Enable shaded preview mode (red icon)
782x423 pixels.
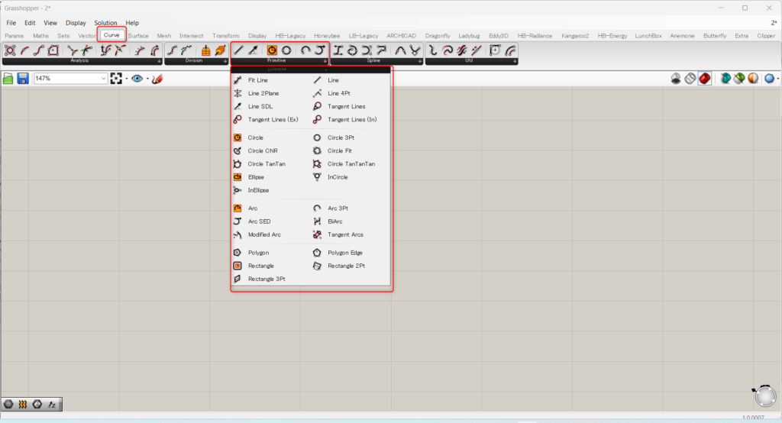704,79
